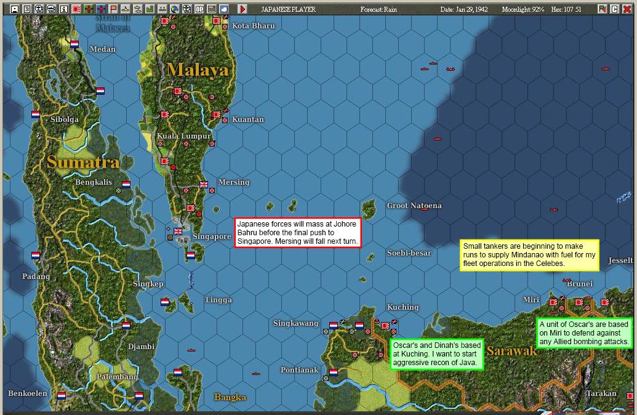637x415 pixels.
Task: Select the Japanese flag base at Kota Bharu
Action: pyautogui.click(x=217, y=20)
